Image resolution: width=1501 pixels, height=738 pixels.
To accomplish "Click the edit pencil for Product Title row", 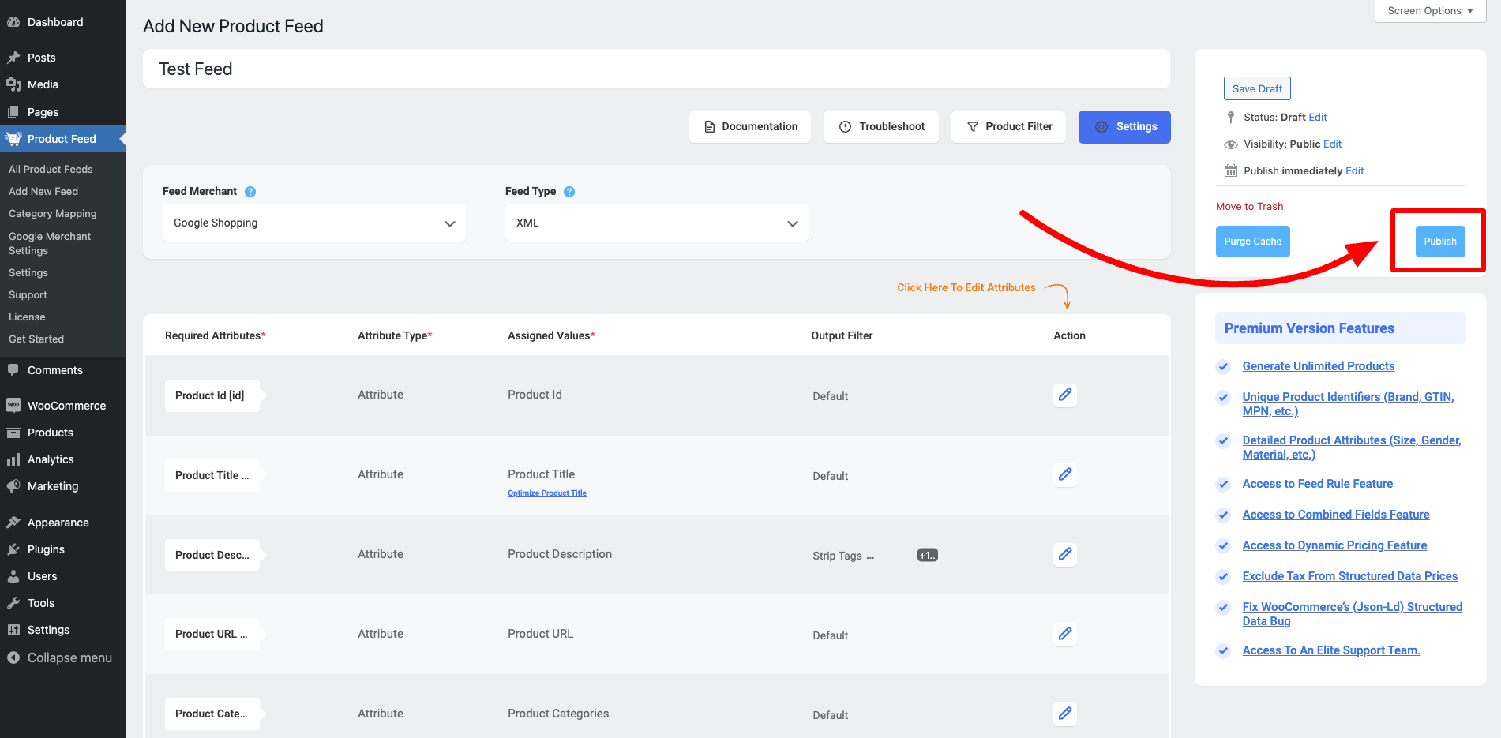I will 1065,474.
